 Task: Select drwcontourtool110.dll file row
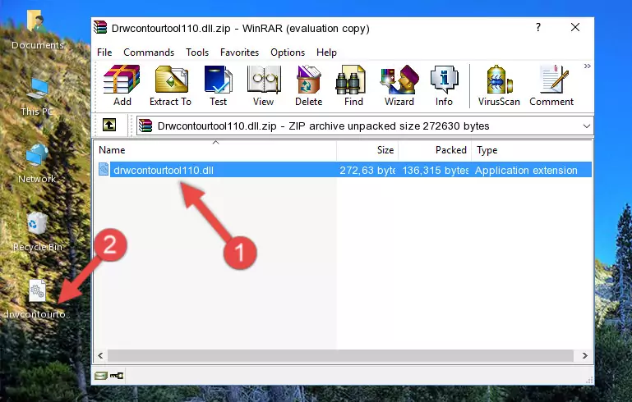tap(344, 170)
